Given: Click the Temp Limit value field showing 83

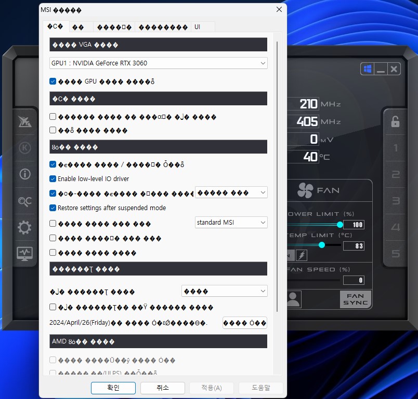Looking at the screenshot, I should click(x=354, y=246).
